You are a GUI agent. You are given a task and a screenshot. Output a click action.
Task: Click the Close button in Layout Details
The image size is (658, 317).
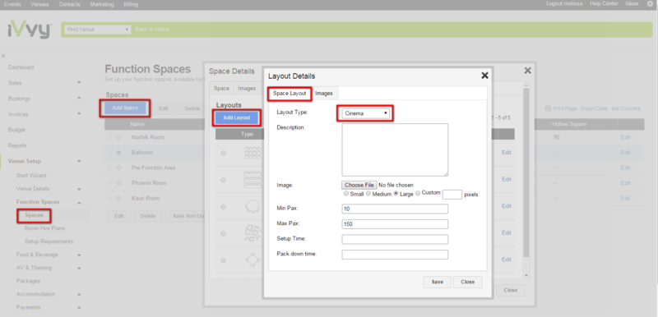pos(467,282)
